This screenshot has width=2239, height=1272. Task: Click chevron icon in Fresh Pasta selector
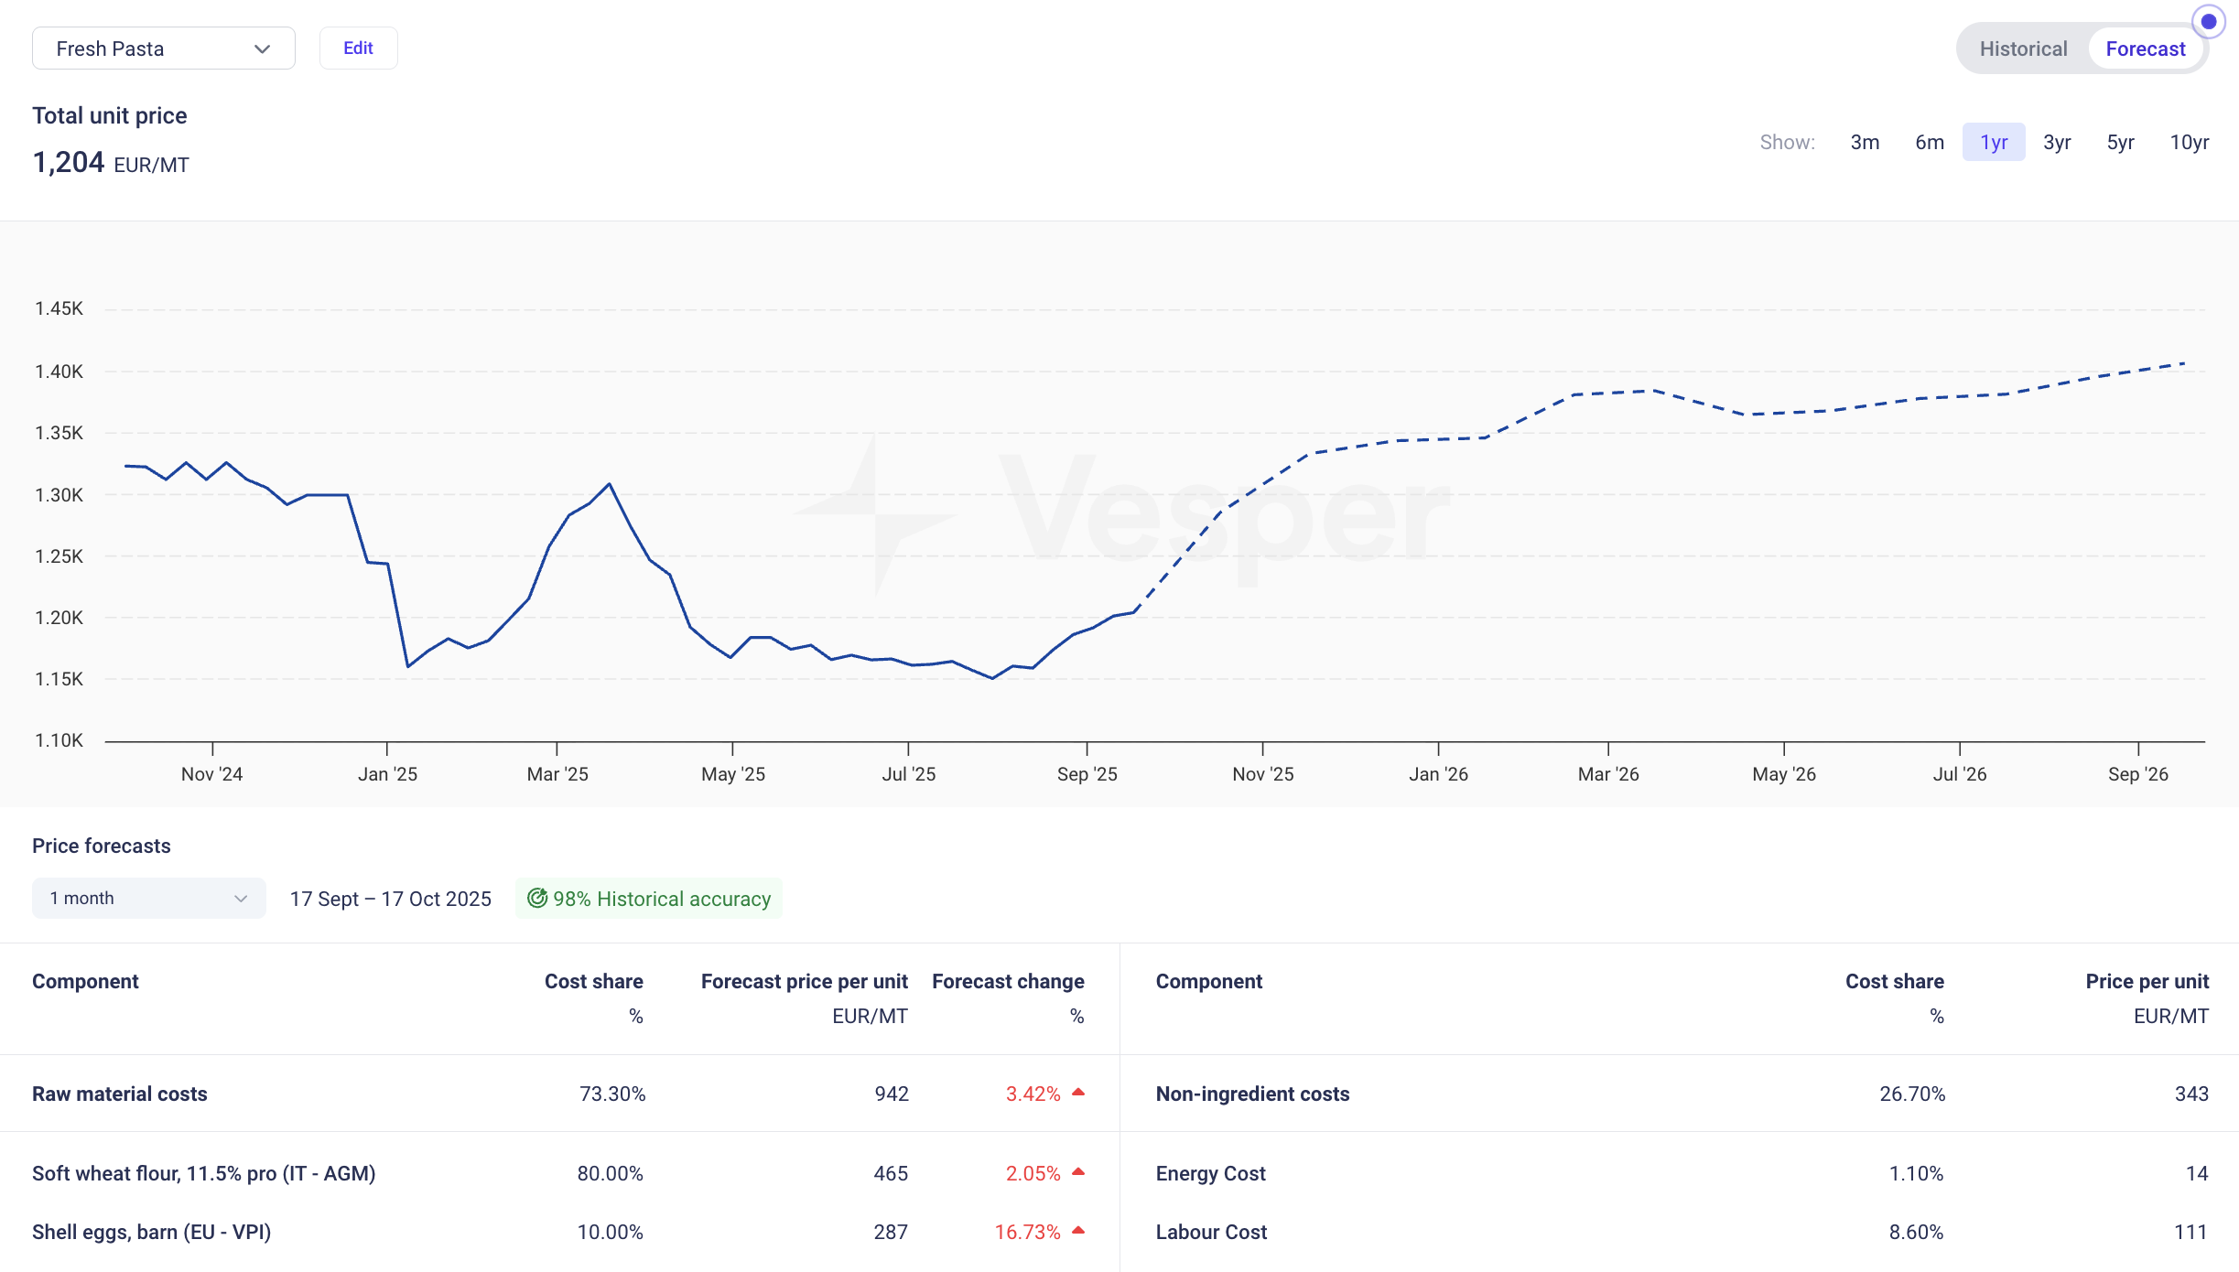coord(263,49)
